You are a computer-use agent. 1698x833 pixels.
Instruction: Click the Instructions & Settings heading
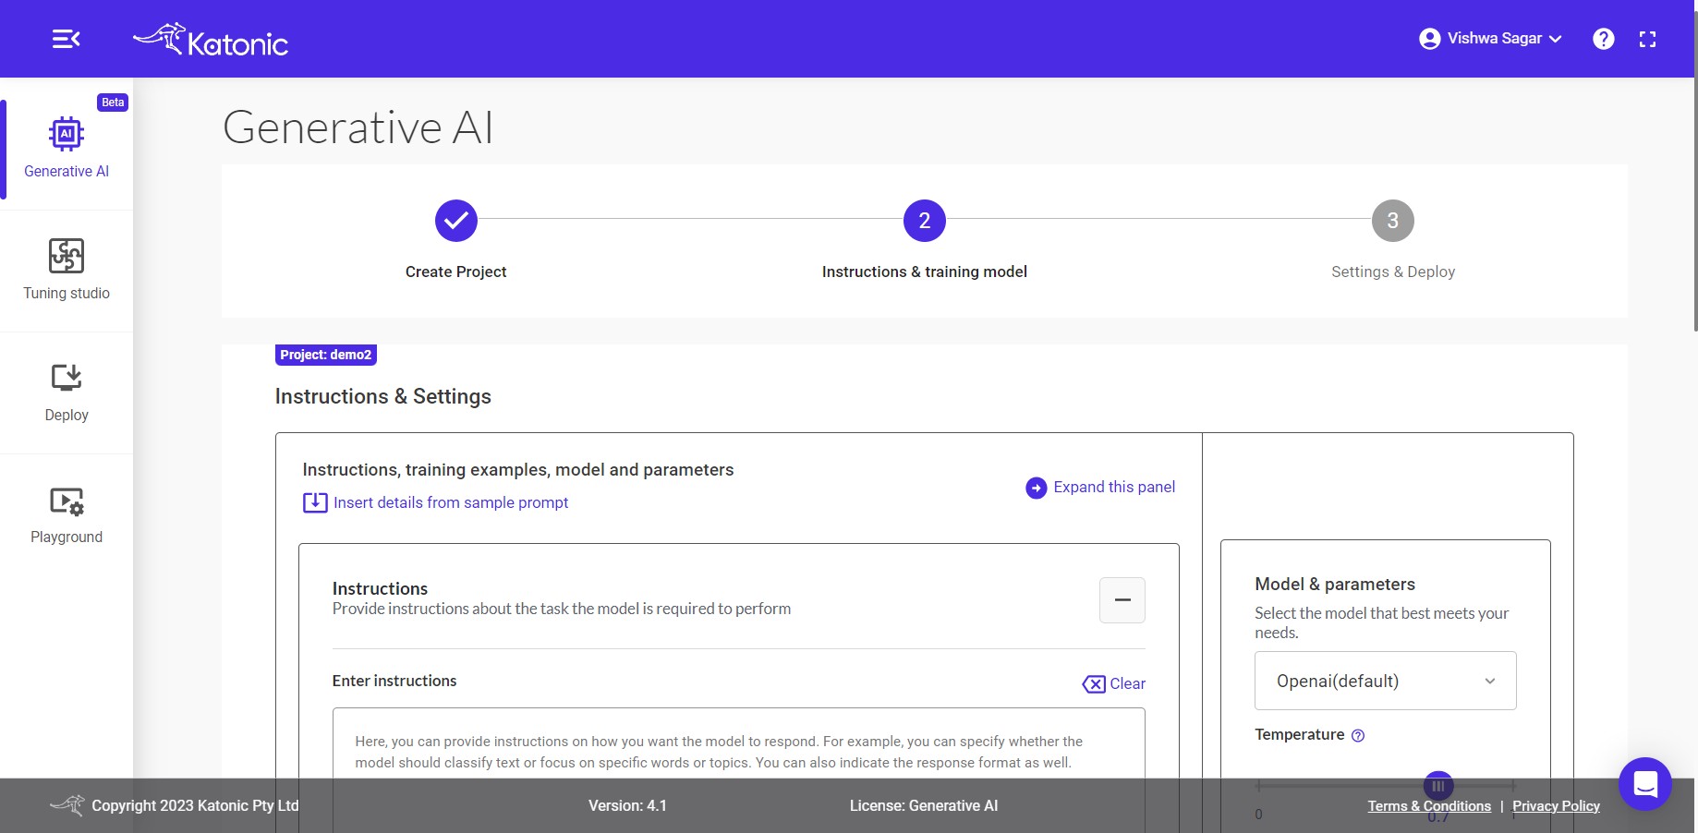(383, 396)
